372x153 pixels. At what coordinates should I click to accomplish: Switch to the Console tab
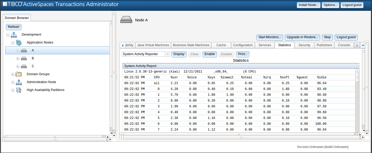[x=344, y=45]
